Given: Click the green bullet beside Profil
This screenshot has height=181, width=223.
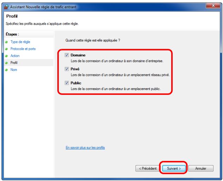Looking at the screenshot, I should [6, 63].
